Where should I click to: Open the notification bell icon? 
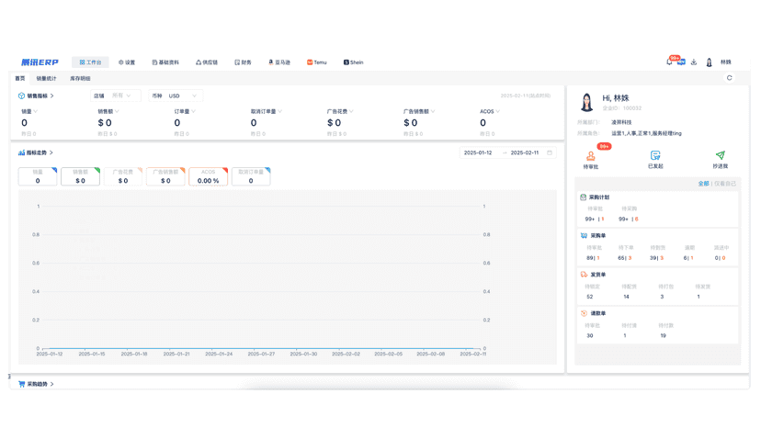point(669,62)
